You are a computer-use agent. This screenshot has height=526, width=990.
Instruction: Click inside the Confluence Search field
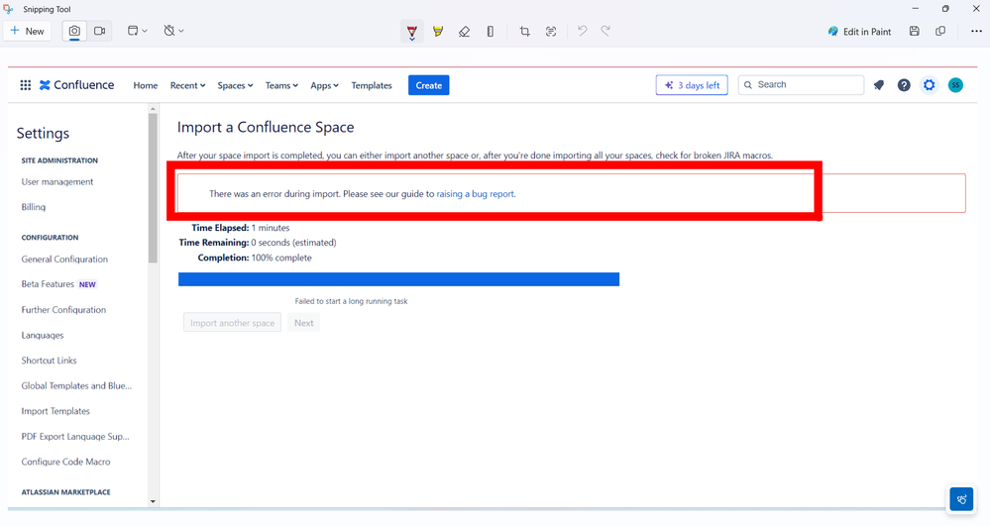pos(801,84)
